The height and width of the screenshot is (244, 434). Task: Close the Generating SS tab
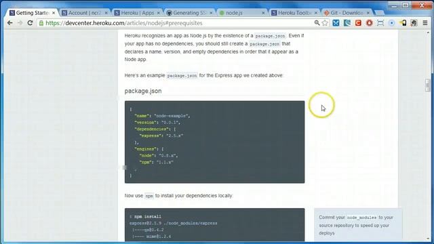pyautogui.click(x=211, y=13)
